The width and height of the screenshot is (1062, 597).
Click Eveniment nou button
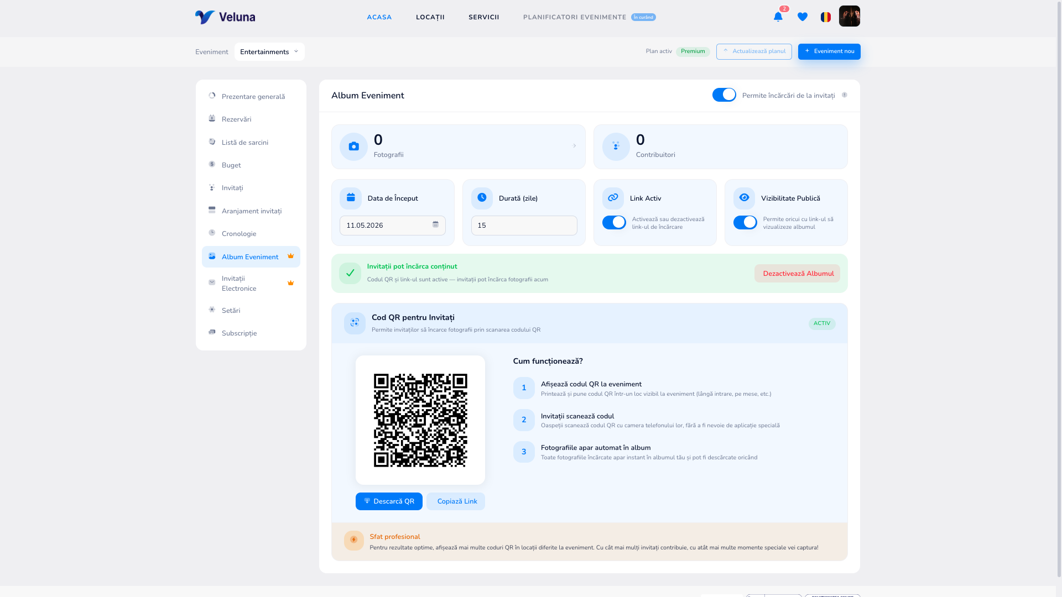click(x=829, y=51)
